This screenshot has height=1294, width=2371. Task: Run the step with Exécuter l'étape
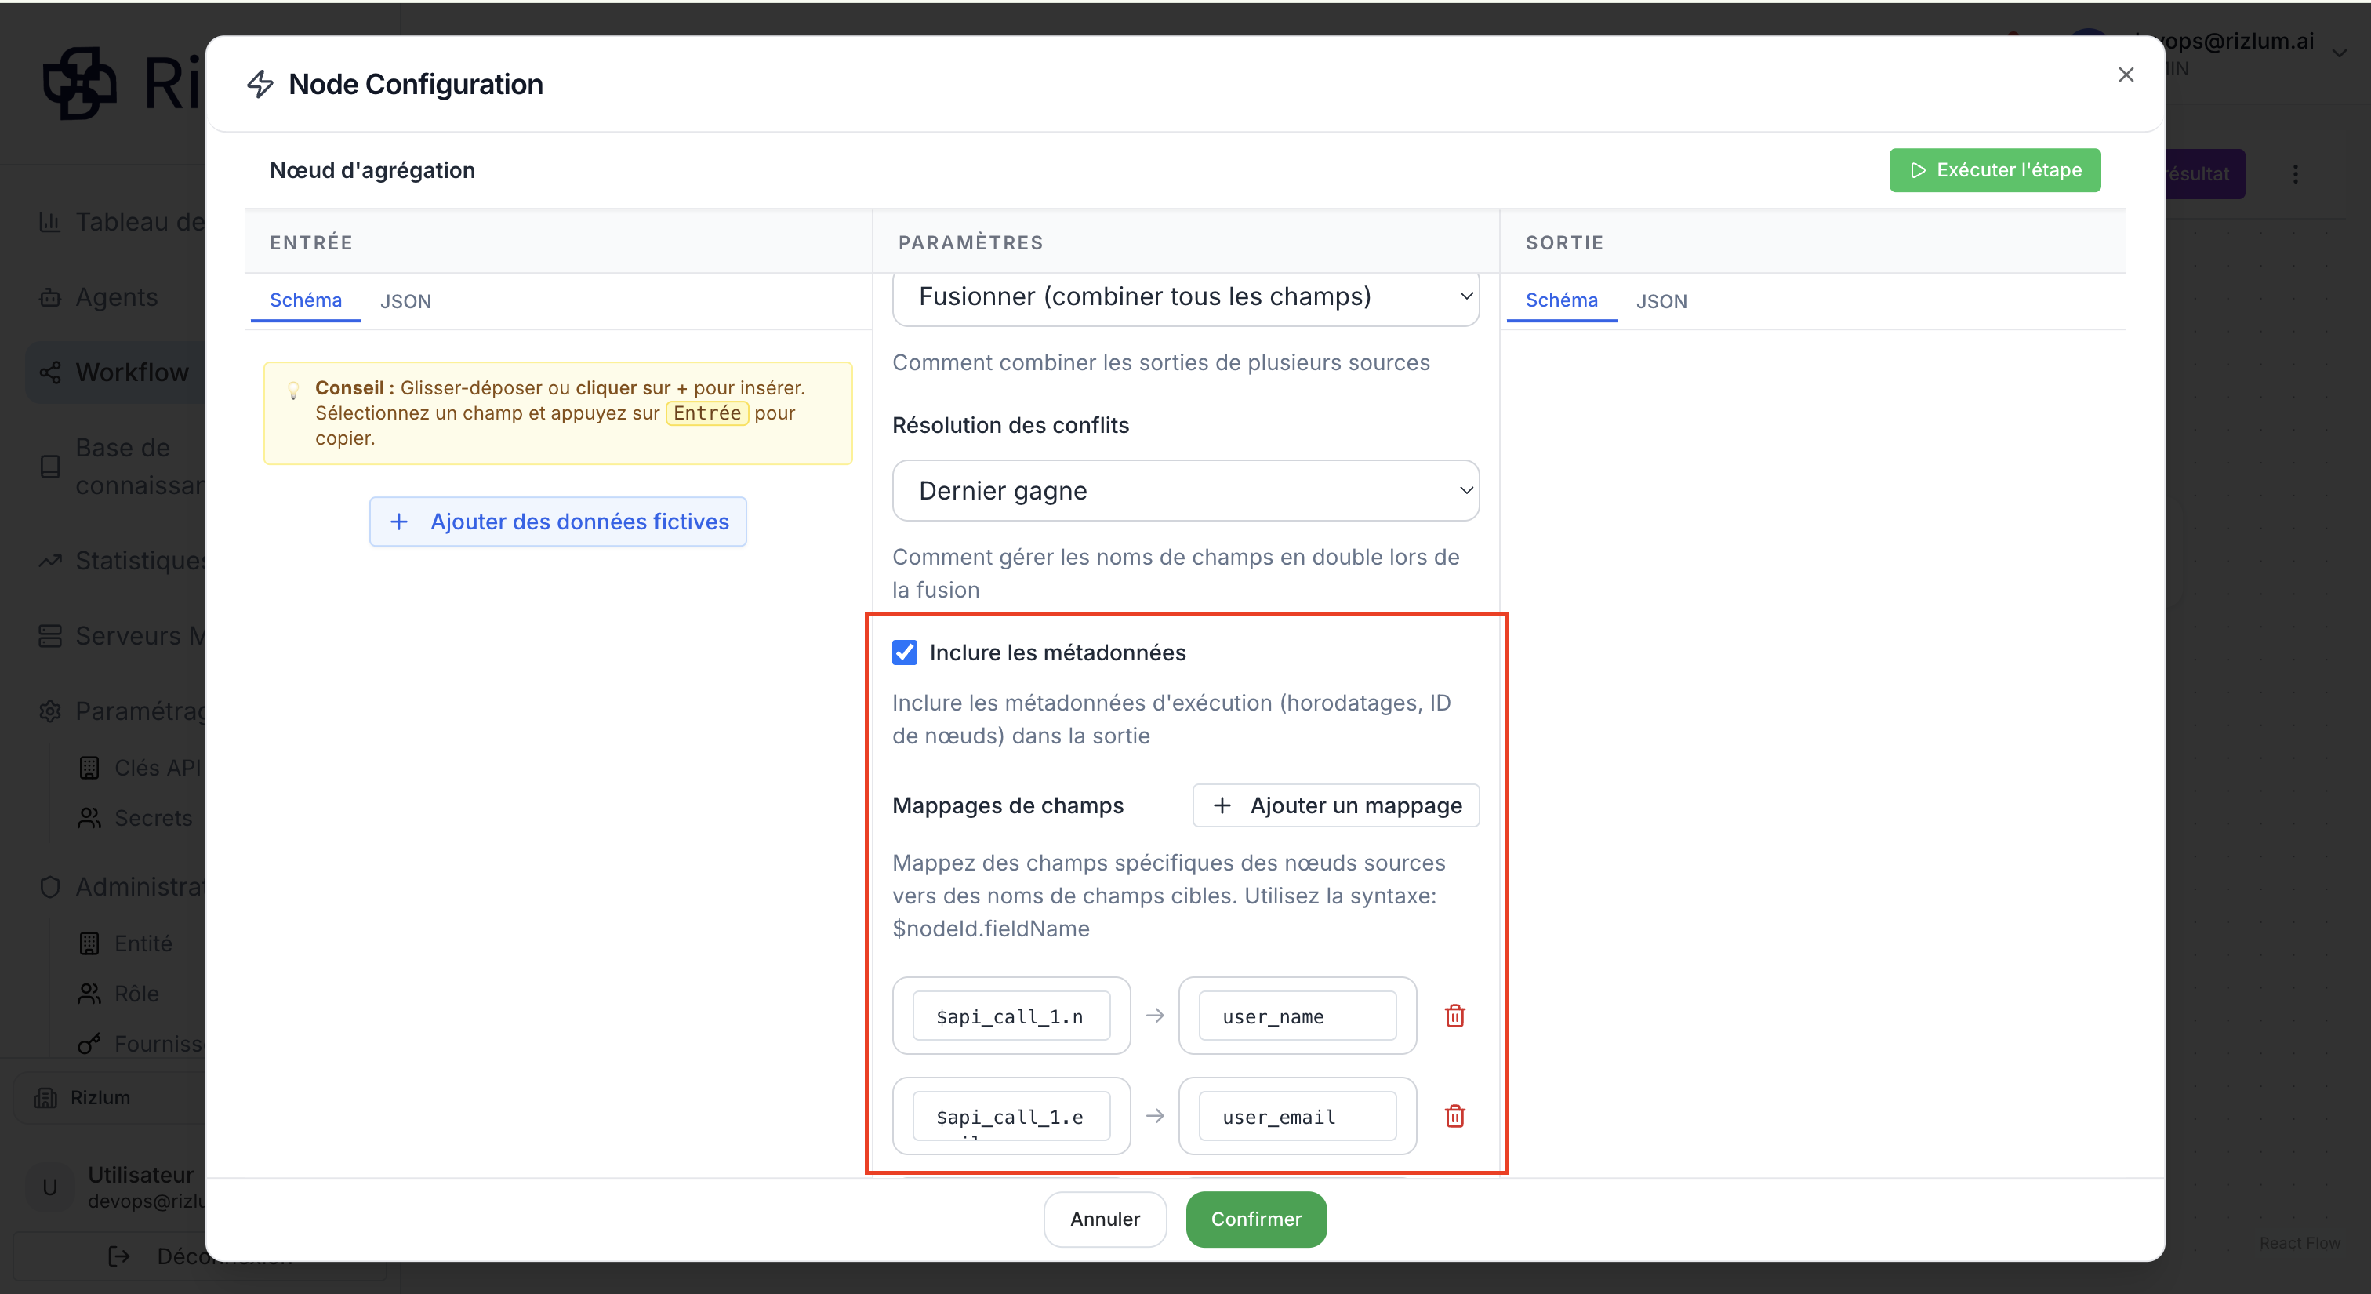coord(1995,170)
